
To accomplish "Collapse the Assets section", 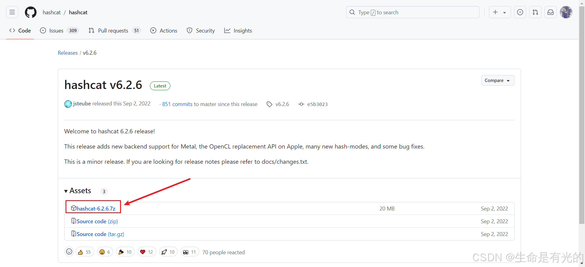I will (x=78, y=191).
